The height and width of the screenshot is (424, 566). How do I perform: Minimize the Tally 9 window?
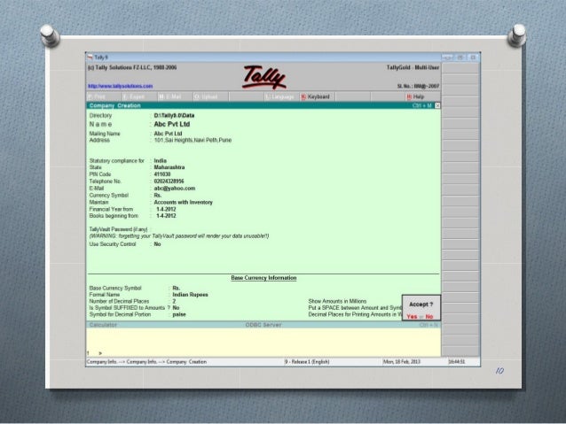pos(448,58)
